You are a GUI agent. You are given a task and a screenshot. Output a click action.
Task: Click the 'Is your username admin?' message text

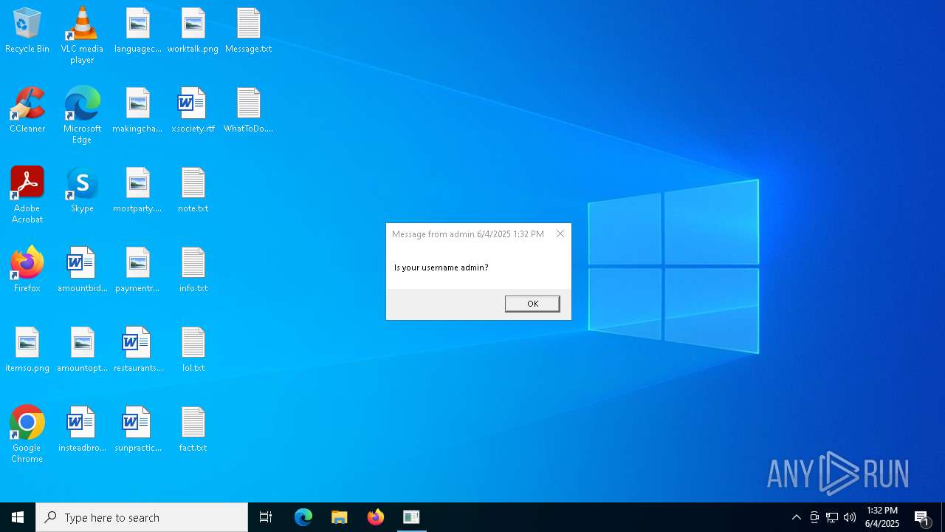tap(441, 267)
